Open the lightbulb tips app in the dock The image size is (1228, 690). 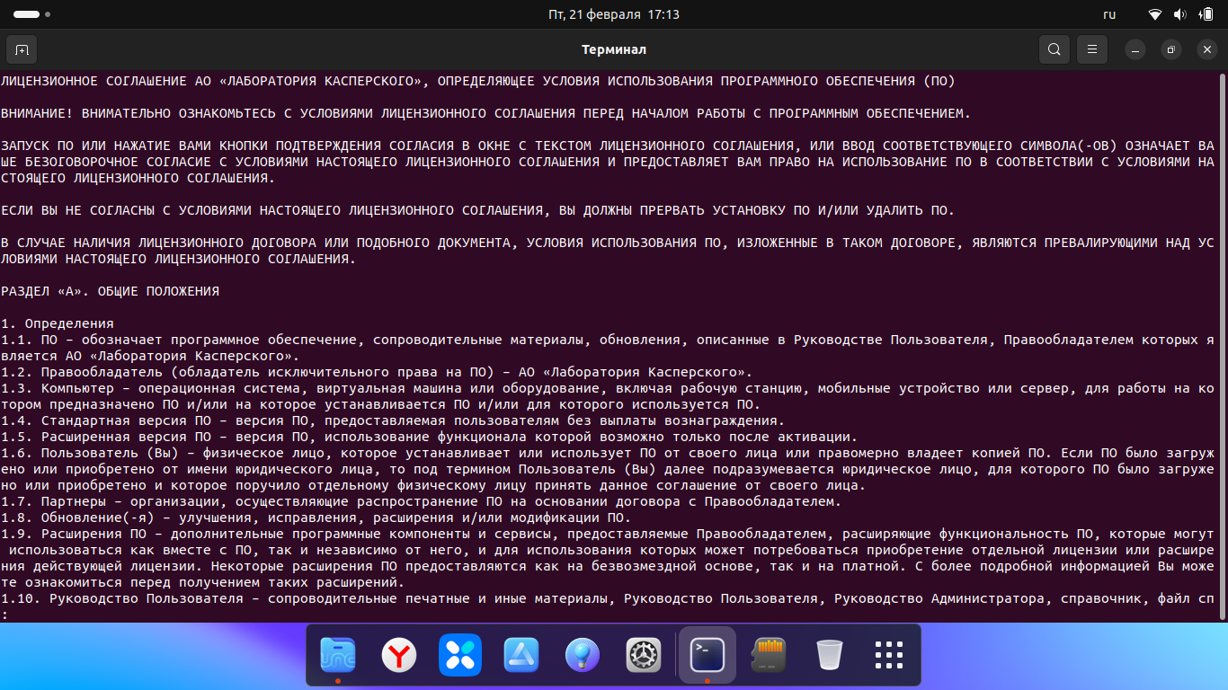click(x=583, y=655)
